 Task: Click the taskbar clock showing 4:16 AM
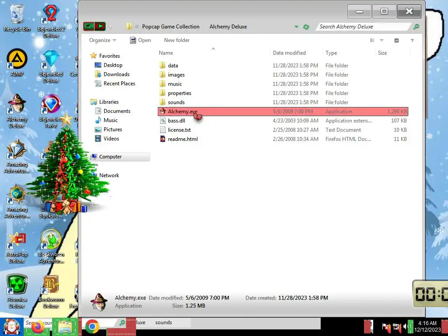click(x=427, y=326)
